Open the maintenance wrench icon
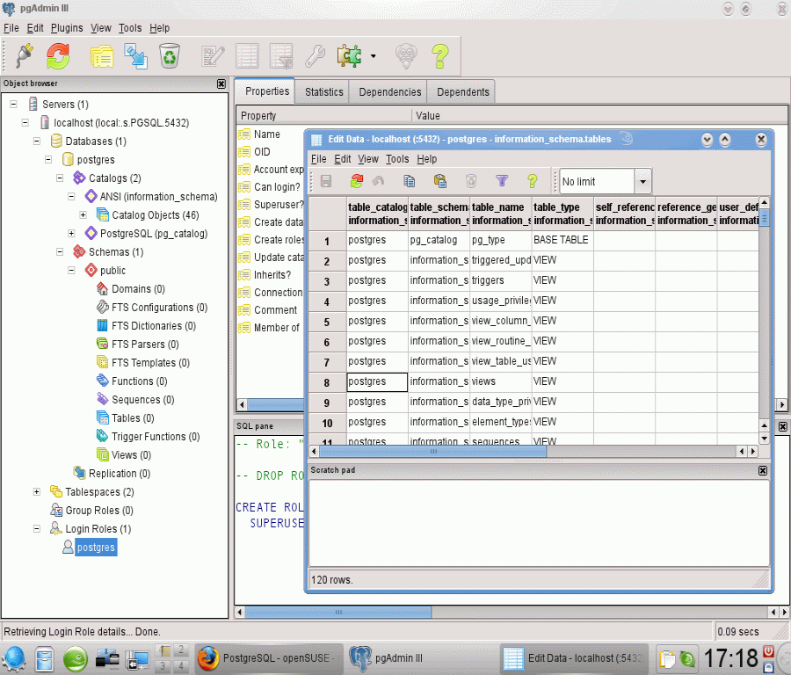Viewport: 791px width, 675px height. pos(316,55)
